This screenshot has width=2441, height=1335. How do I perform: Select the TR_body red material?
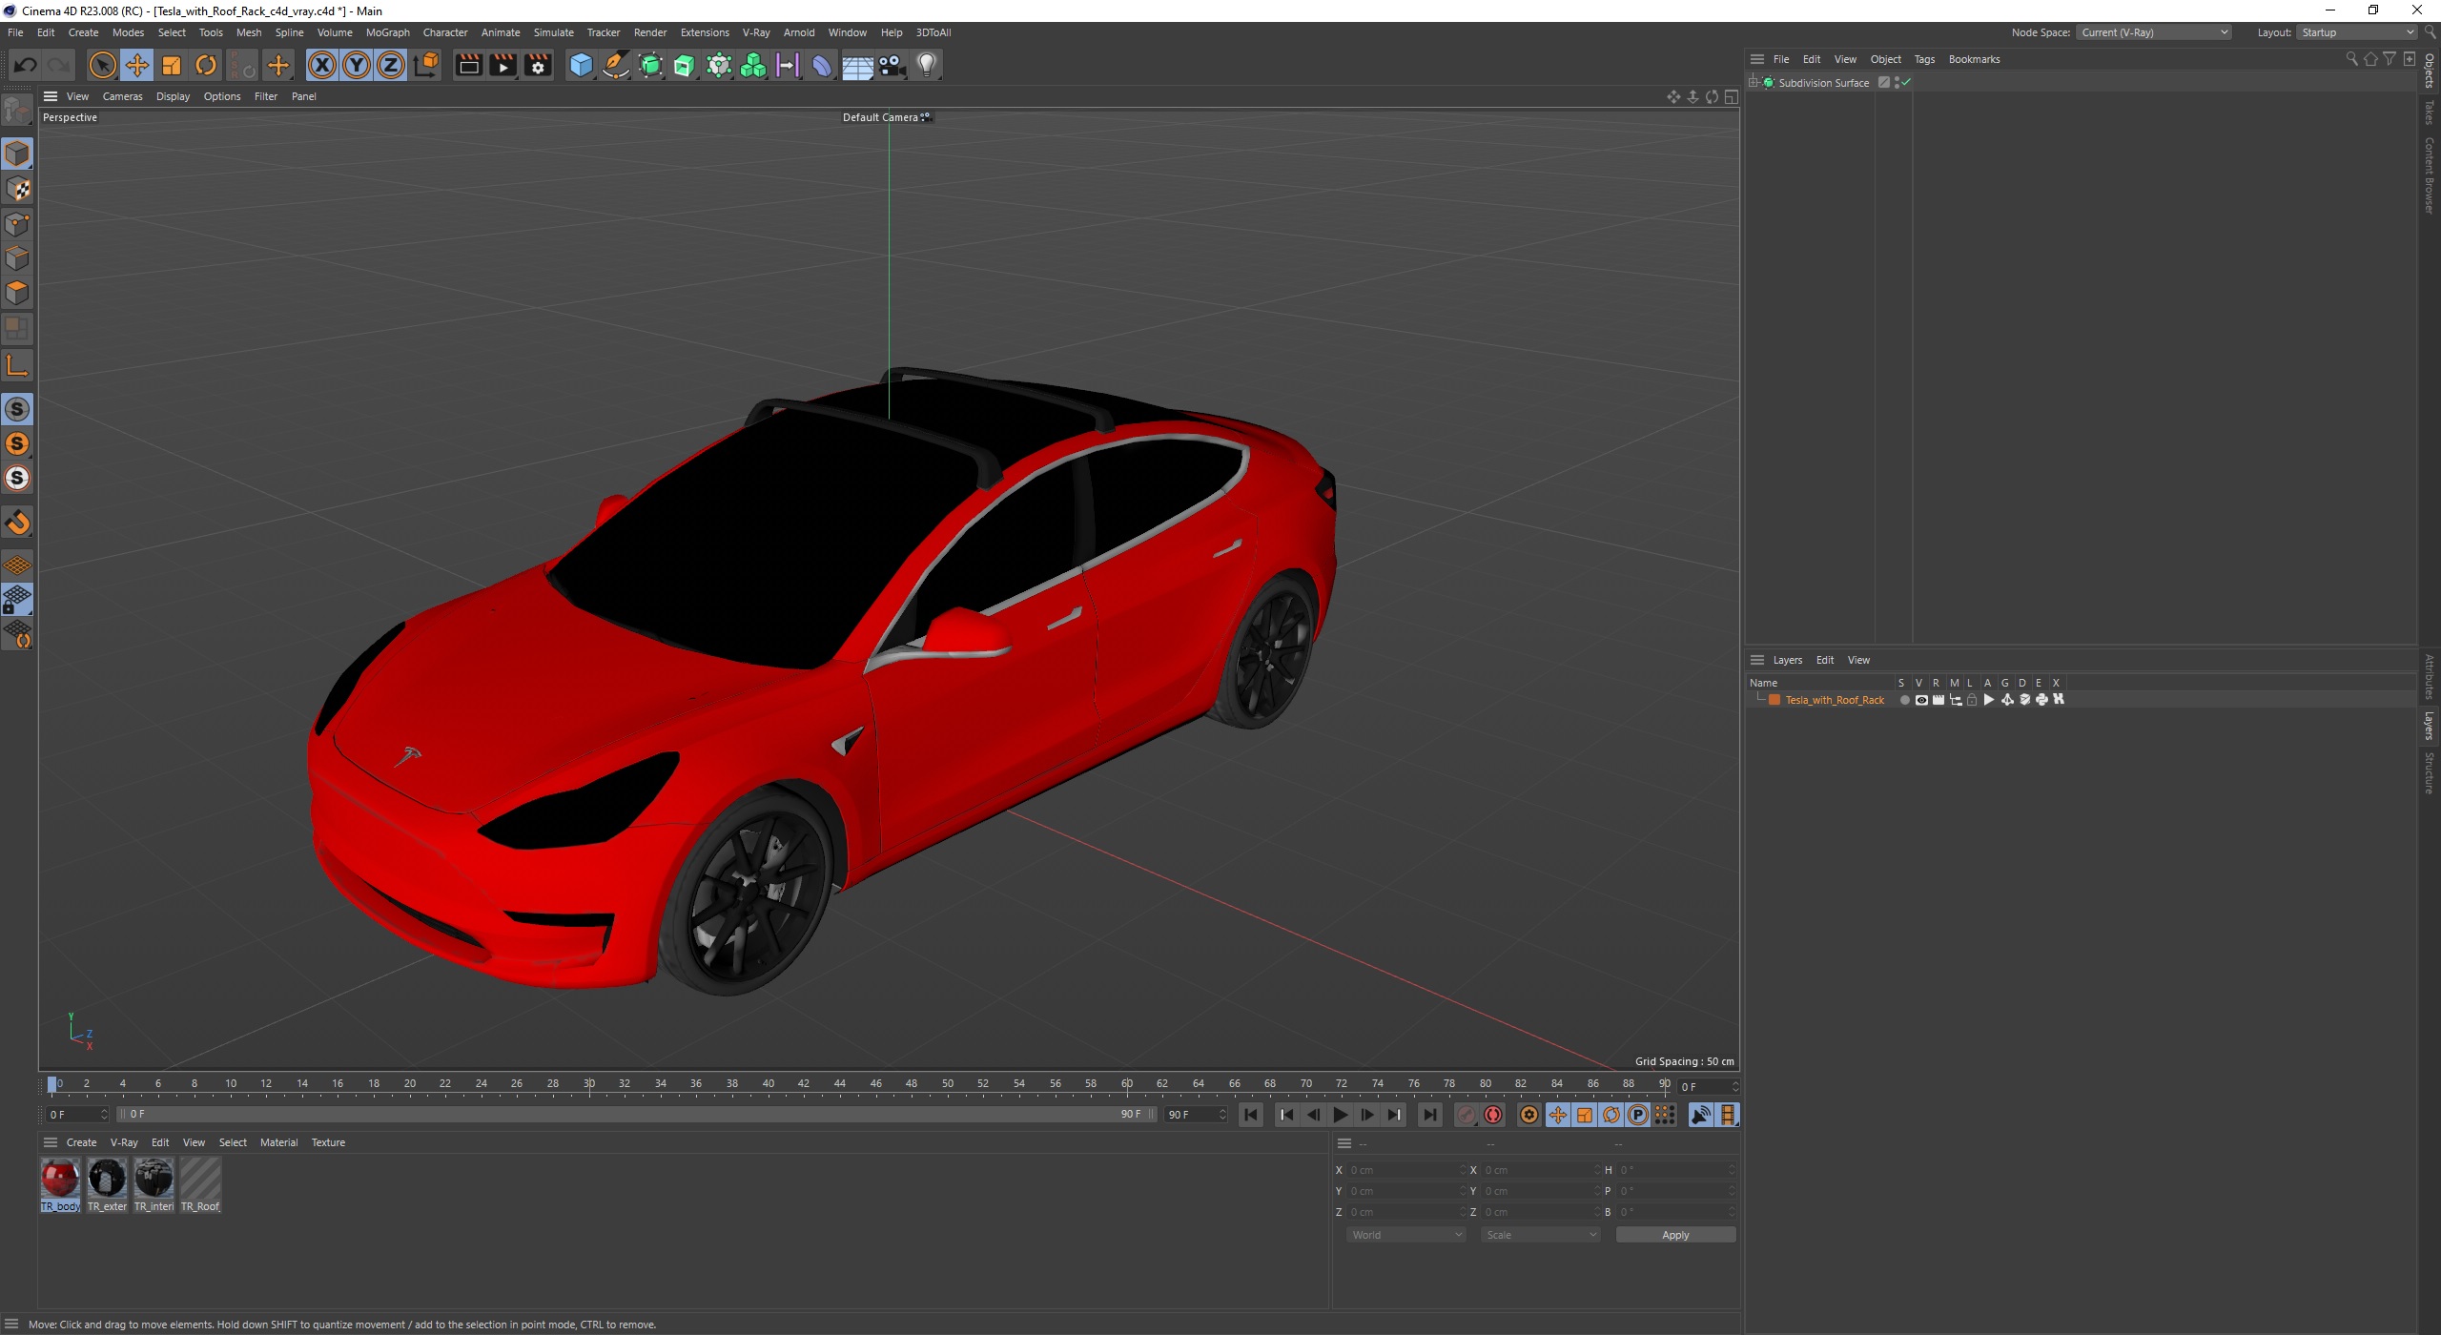click(60, 1184)
